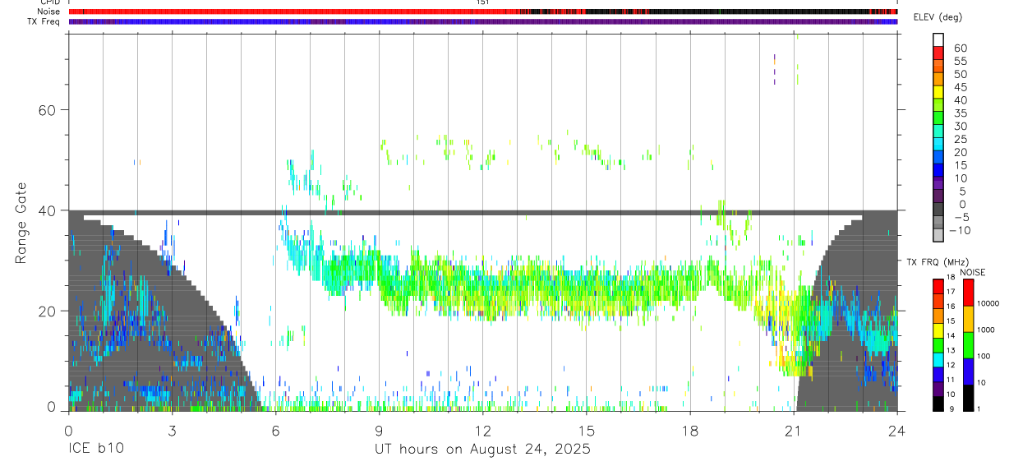Click the cyan swatch in TX FRQ legend
This screenshot has height=466, width=1009.
(938, 359)
